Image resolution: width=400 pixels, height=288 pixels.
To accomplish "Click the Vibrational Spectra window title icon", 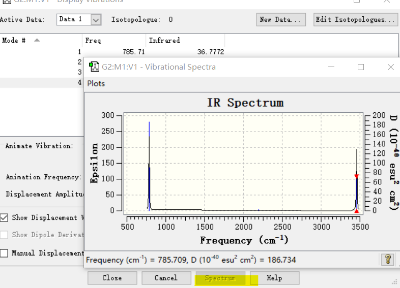I will (x=94, y=67).
